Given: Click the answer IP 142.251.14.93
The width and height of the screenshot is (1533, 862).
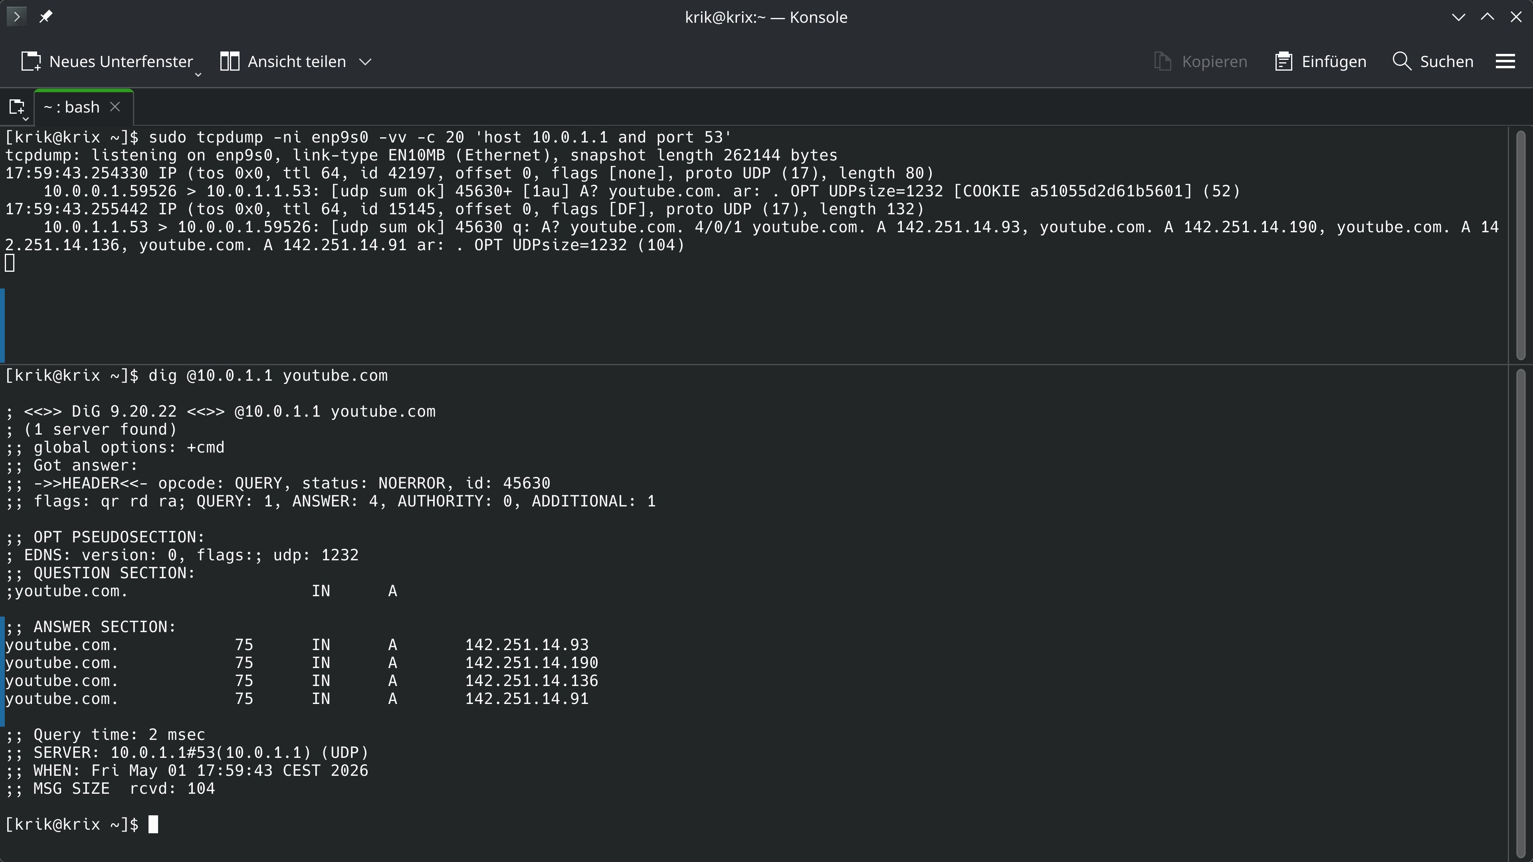Looking at the screenshot, I should [527, 645].
